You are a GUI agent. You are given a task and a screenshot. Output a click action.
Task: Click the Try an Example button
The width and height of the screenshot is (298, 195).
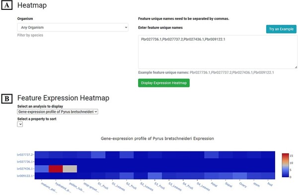coord(281,29)
